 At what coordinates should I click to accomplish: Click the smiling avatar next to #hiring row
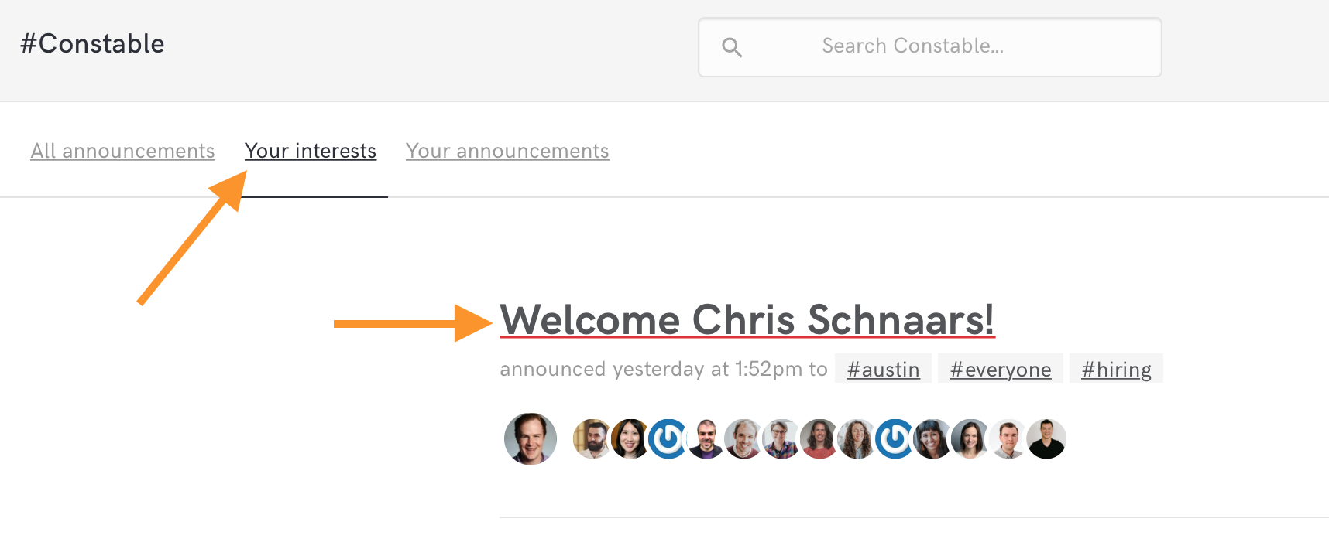click(1046, 438)
